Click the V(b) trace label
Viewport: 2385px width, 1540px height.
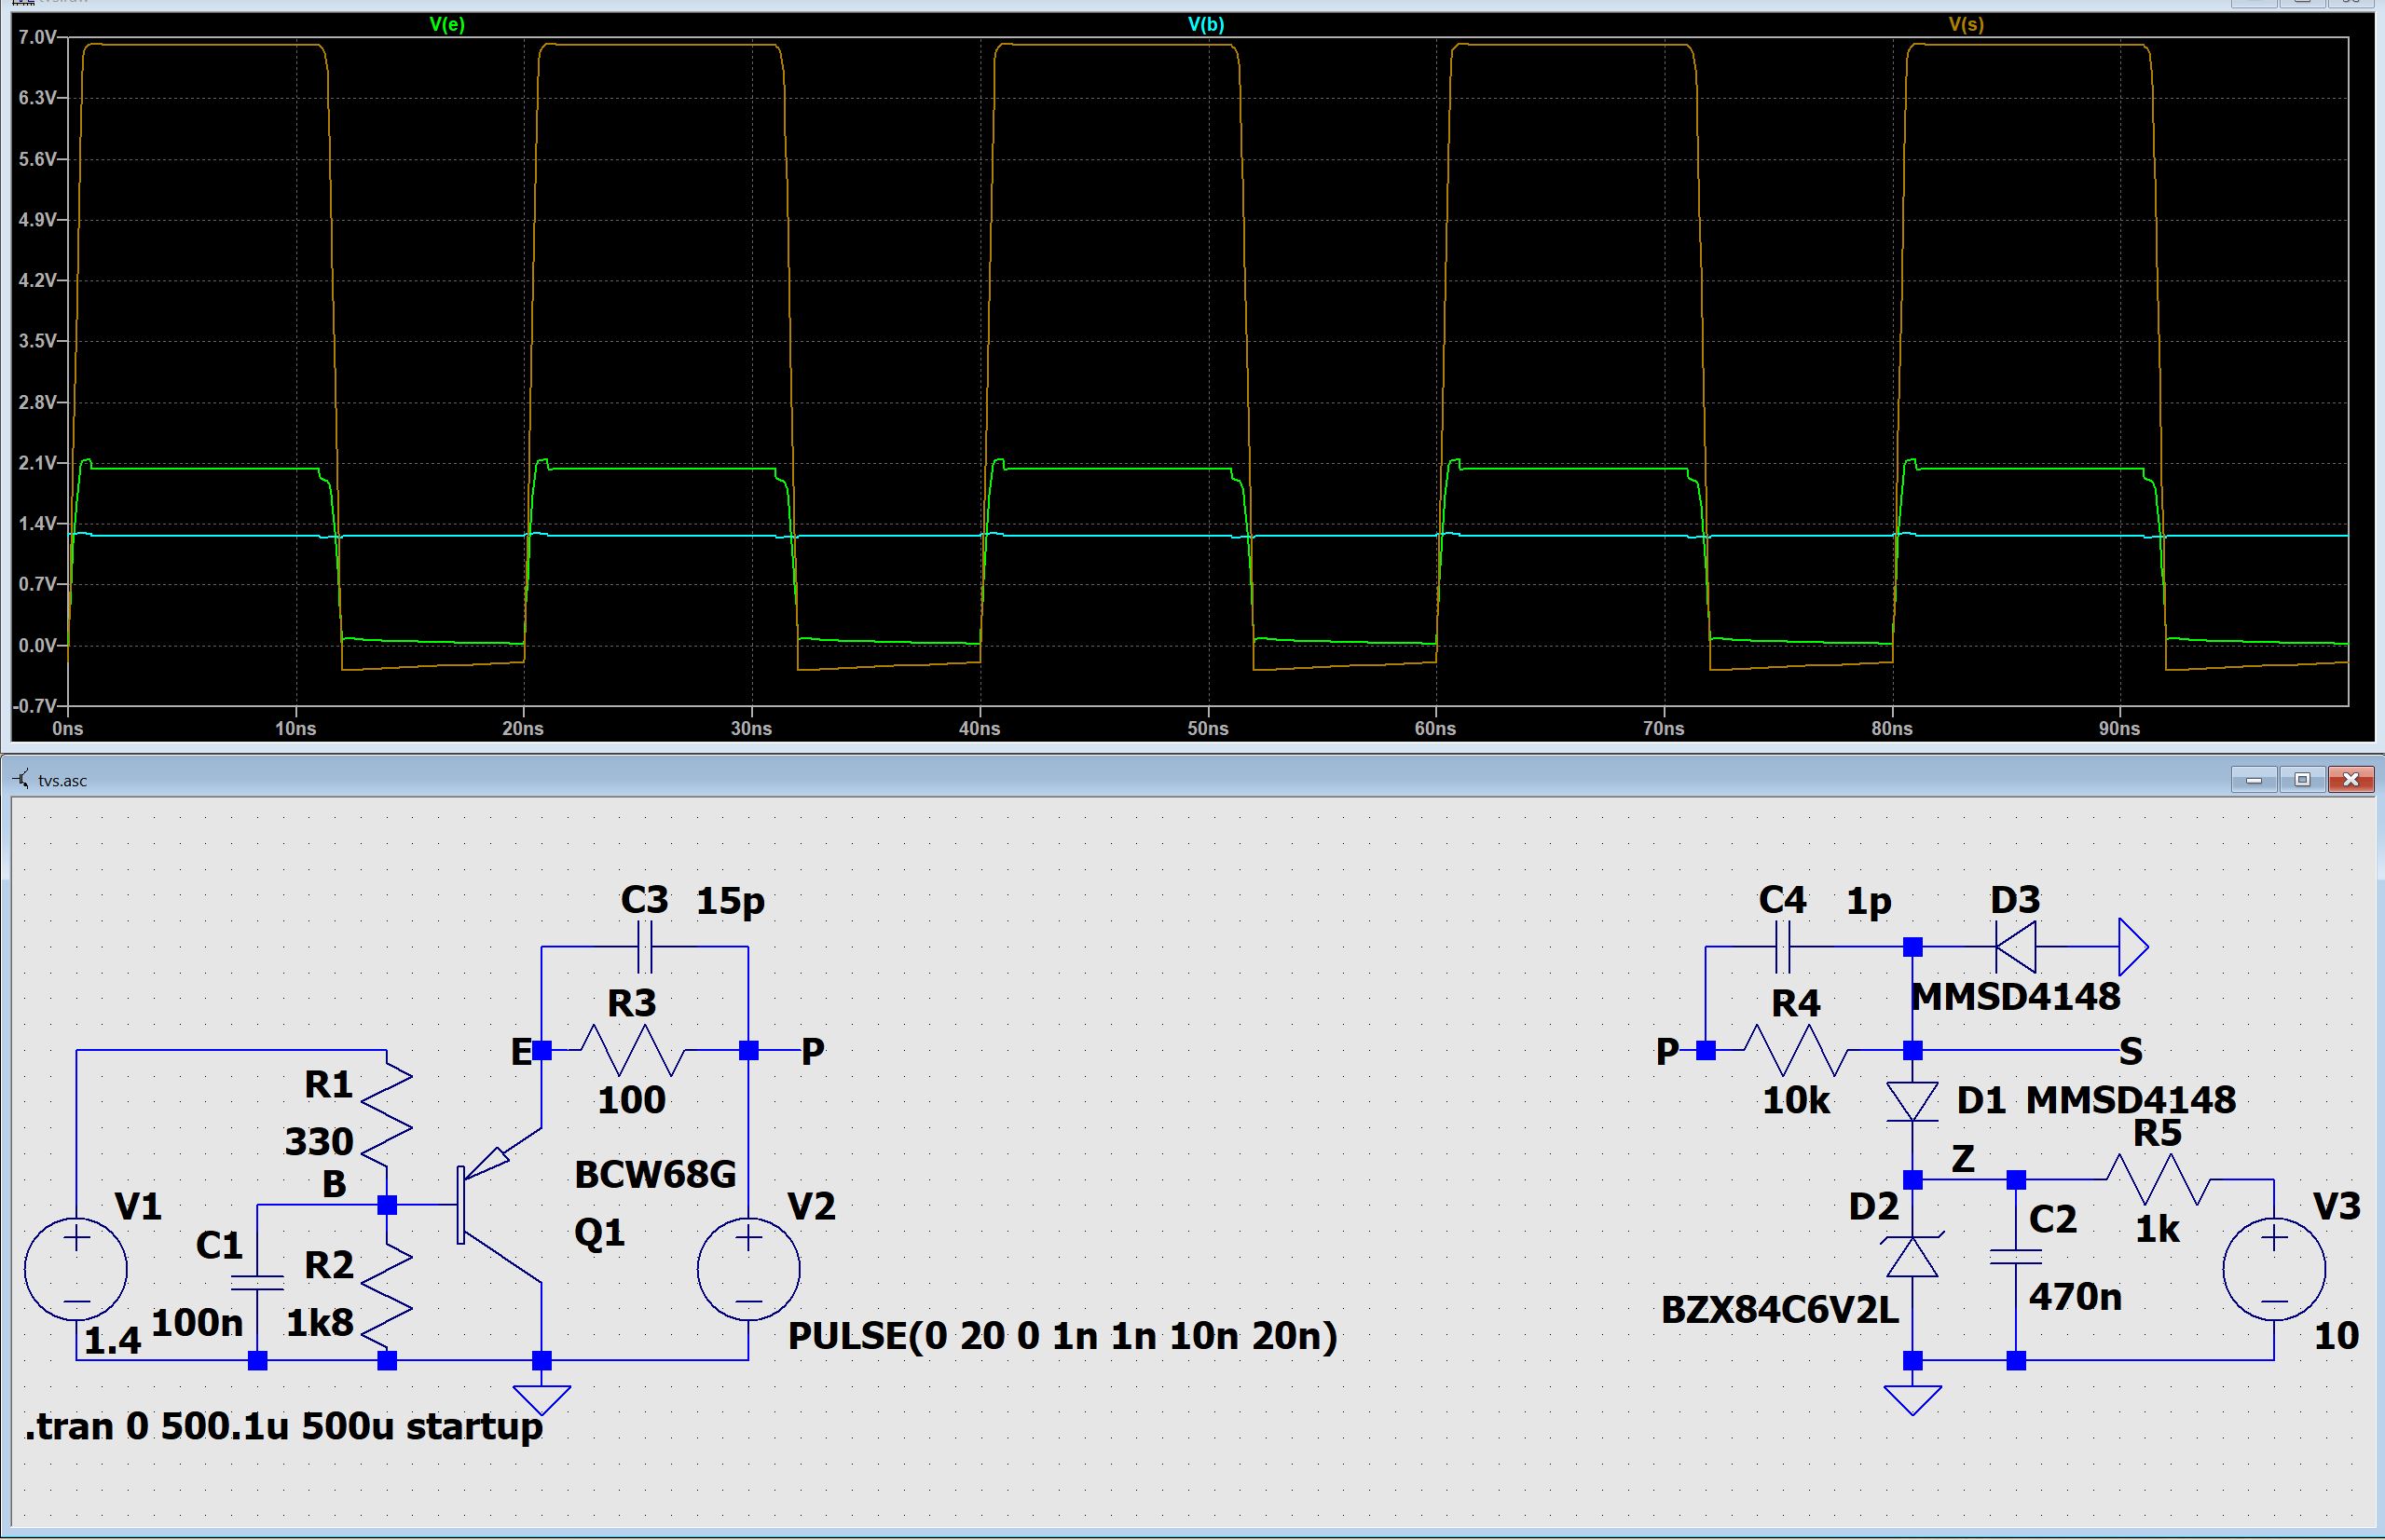(x=1205, y=24)
